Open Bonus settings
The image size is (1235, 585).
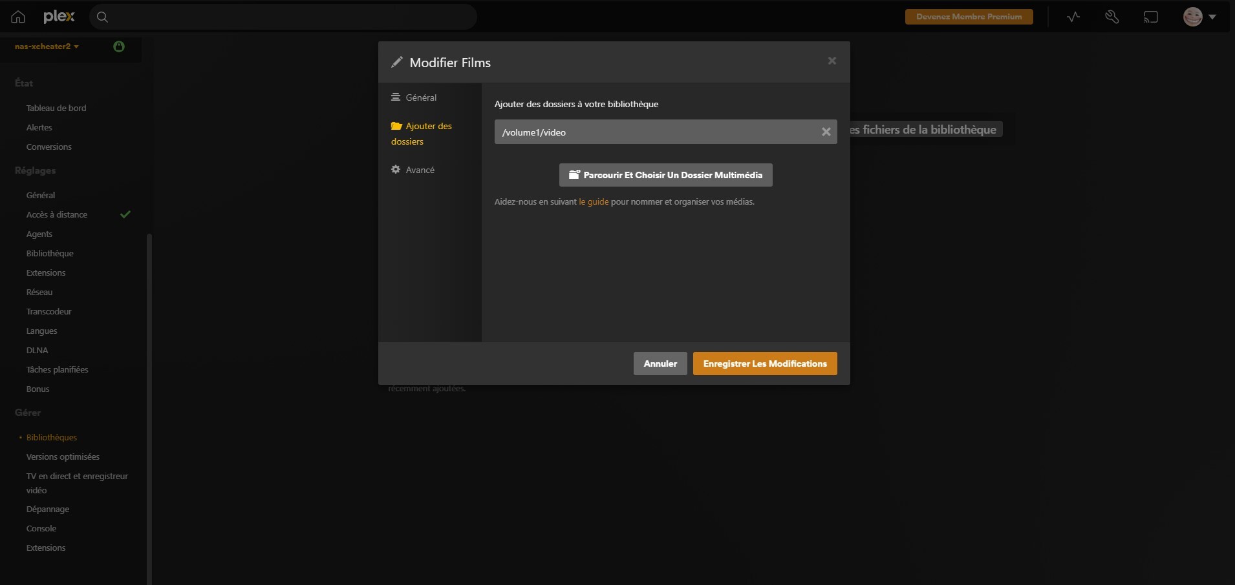[38, 389]
